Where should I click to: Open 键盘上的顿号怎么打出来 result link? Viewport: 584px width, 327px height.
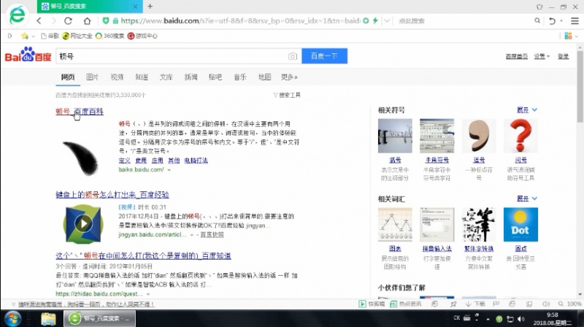(112, 194)
